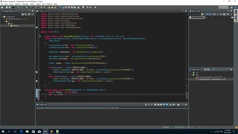Go to last edit location arrow icon
The height and width of the screenshot is (134, 238).
point(88,7)
